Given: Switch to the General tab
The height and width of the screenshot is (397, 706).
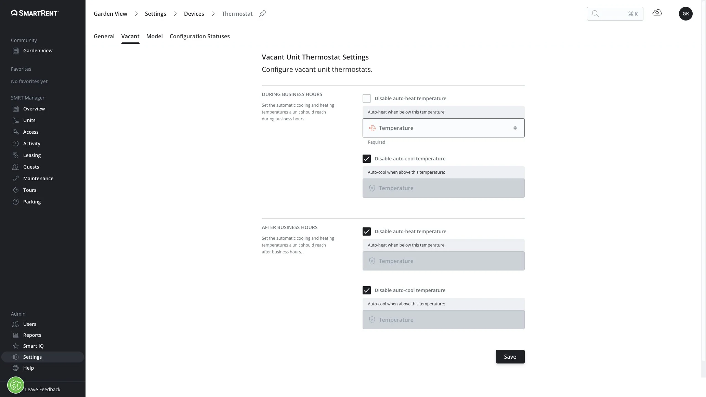Looking at the screenshot, I should (104, 36).
